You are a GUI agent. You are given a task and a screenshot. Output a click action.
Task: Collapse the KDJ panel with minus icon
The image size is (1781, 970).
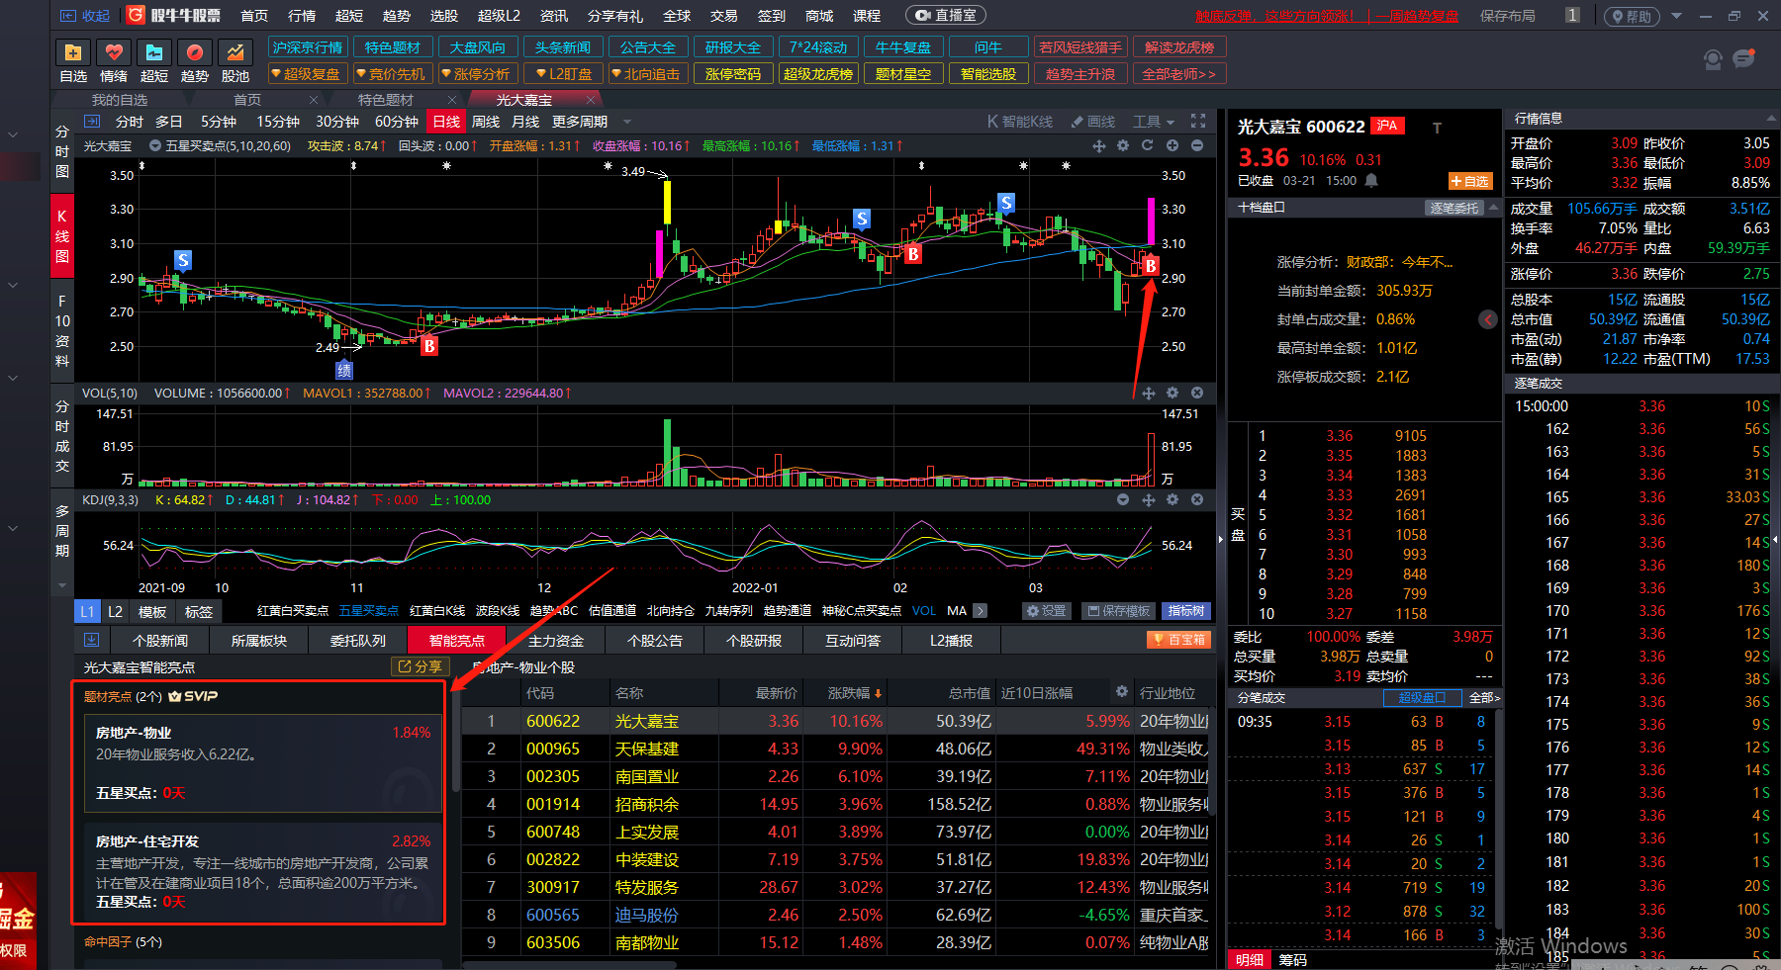(1123, 499)
